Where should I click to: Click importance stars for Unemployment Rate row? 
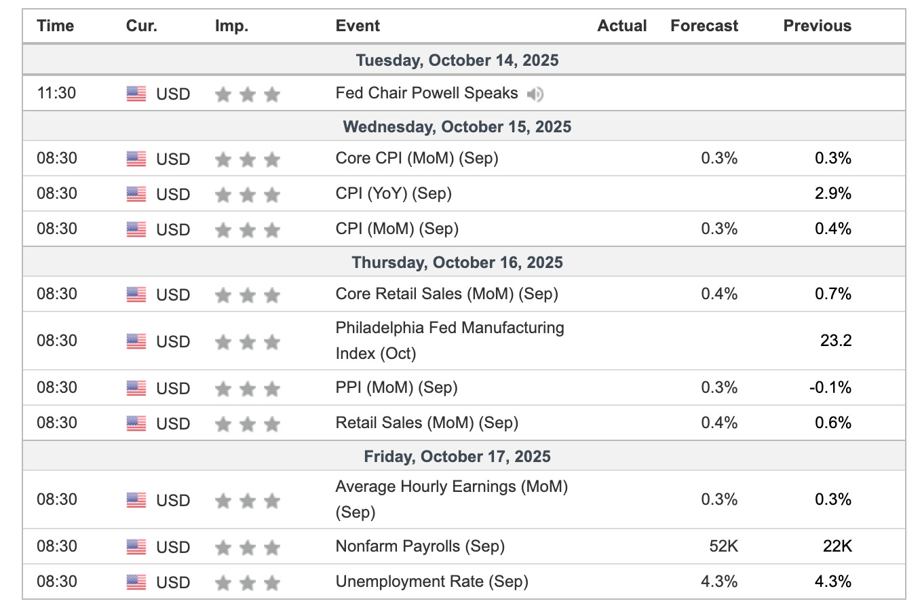point(247,583)
